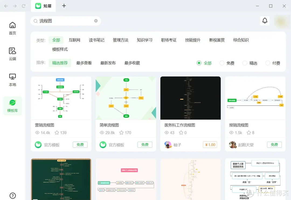
Task: Reload the page with refresh icon
Action: [23, 6]
